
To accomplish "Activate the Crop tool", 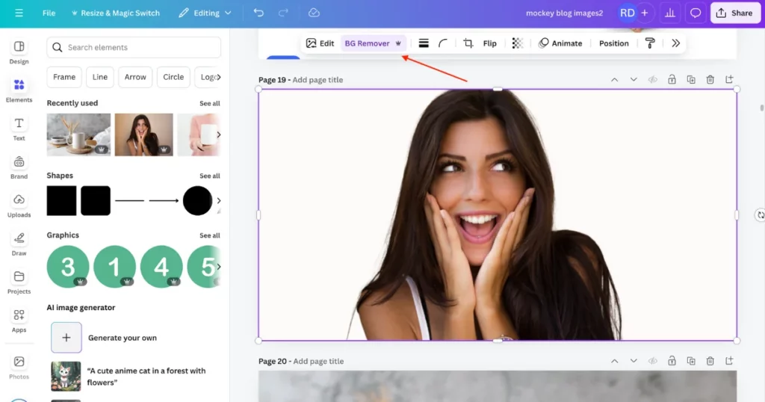I will point(468,43).
